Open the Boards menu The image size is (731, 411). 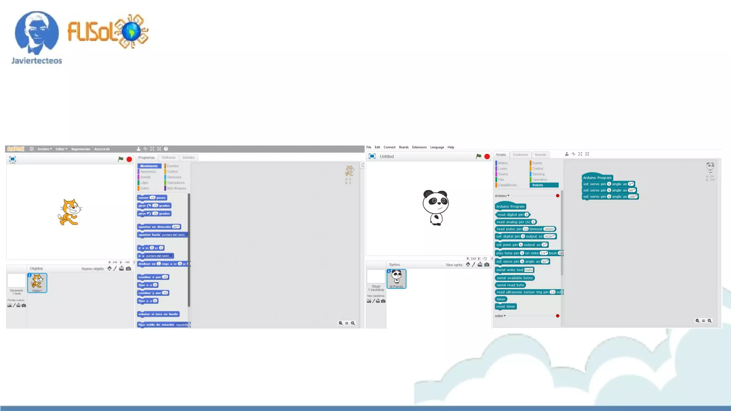click(x=404, y=147)
